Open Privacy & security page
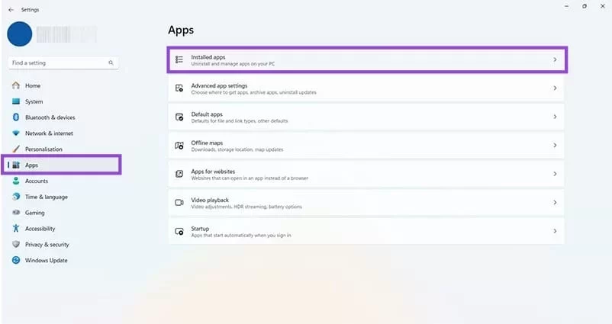This screenshot has height=324, width=612. click(x=47, y=245)
